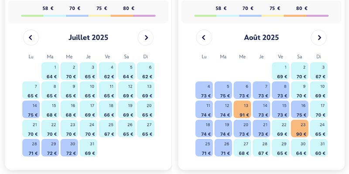Select July 1 priced at 64 €
This screenshot has width=349, height=174.
[x=50, y=71]
